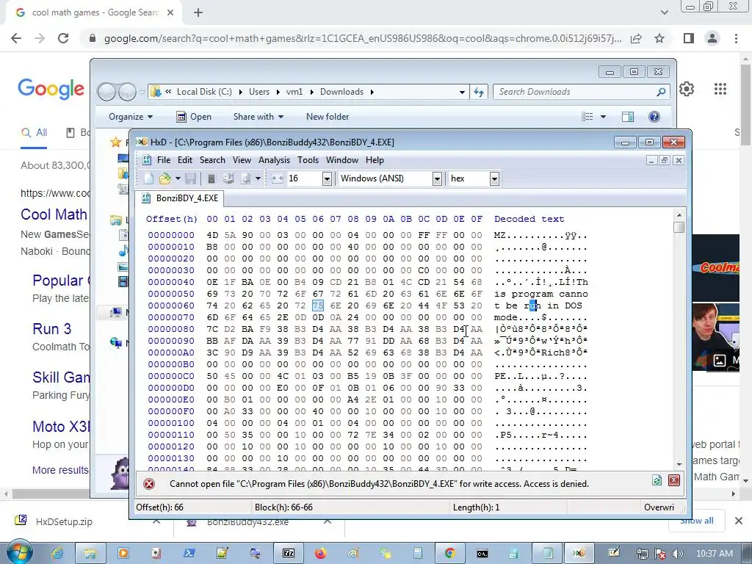Expand the Open file dropdown arrow
The width and height of the screenshot is (752, 564).
pyautogui.click(x=178, y=178)
